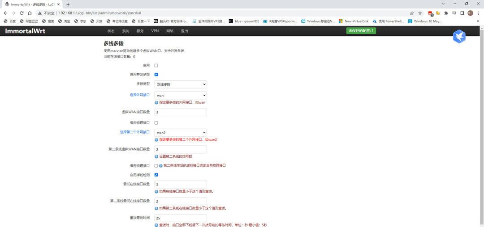484x227 pixels.
Task: Open the 百度 bookmark
Action: click(x=9, y=21)
